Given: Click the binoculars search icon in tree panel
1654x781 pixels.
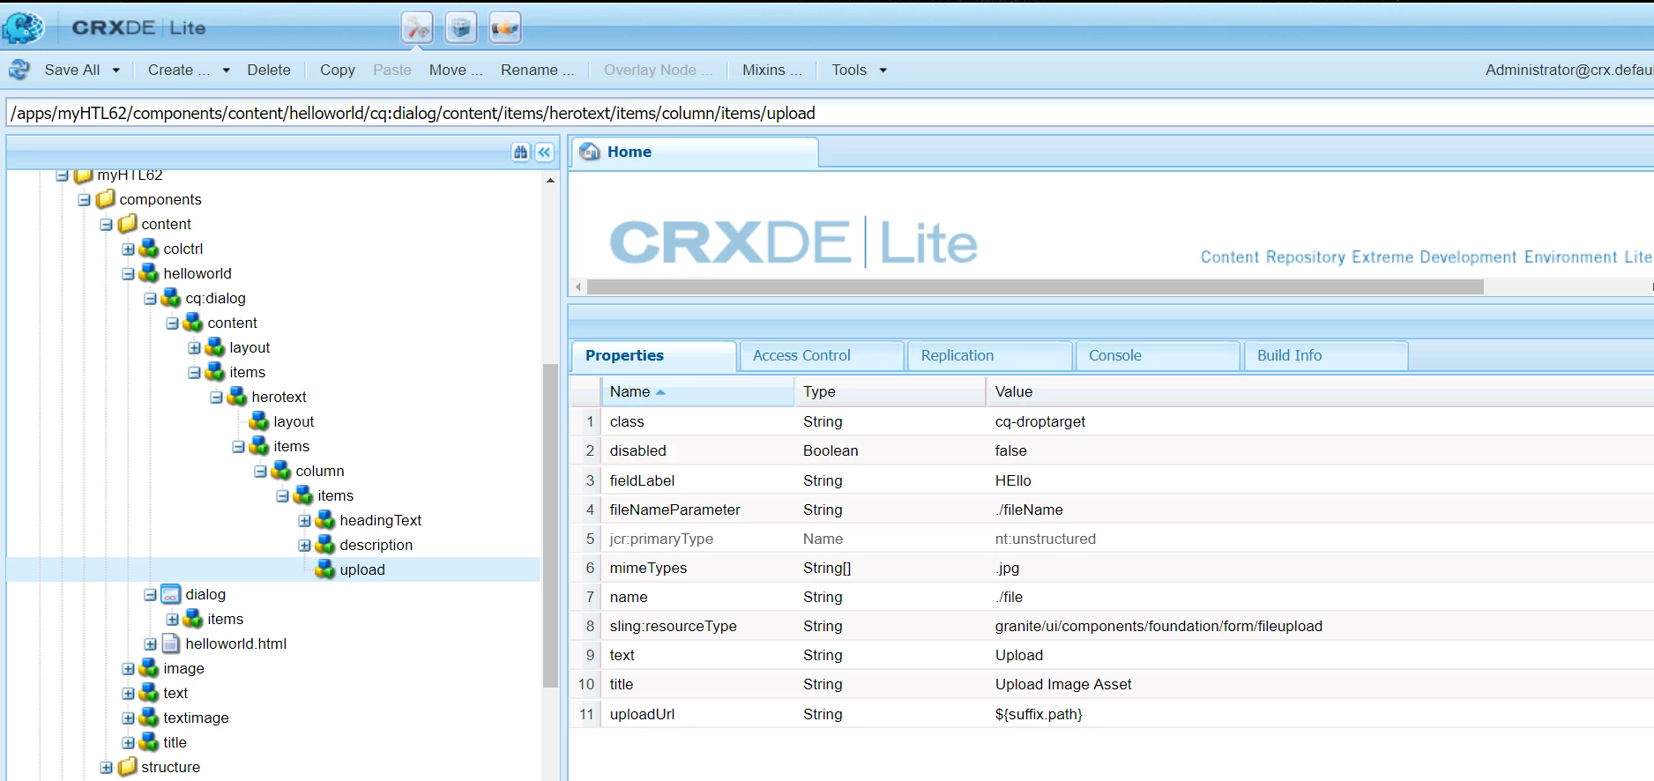Looking at the screenshot, I should (521, 152).
